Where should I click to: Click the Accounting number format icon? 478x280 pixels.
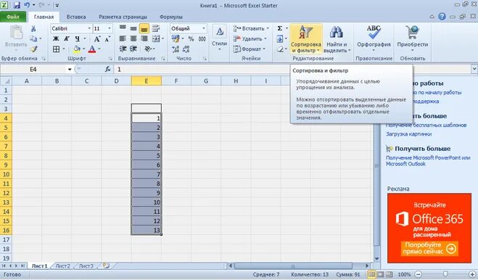176,38
